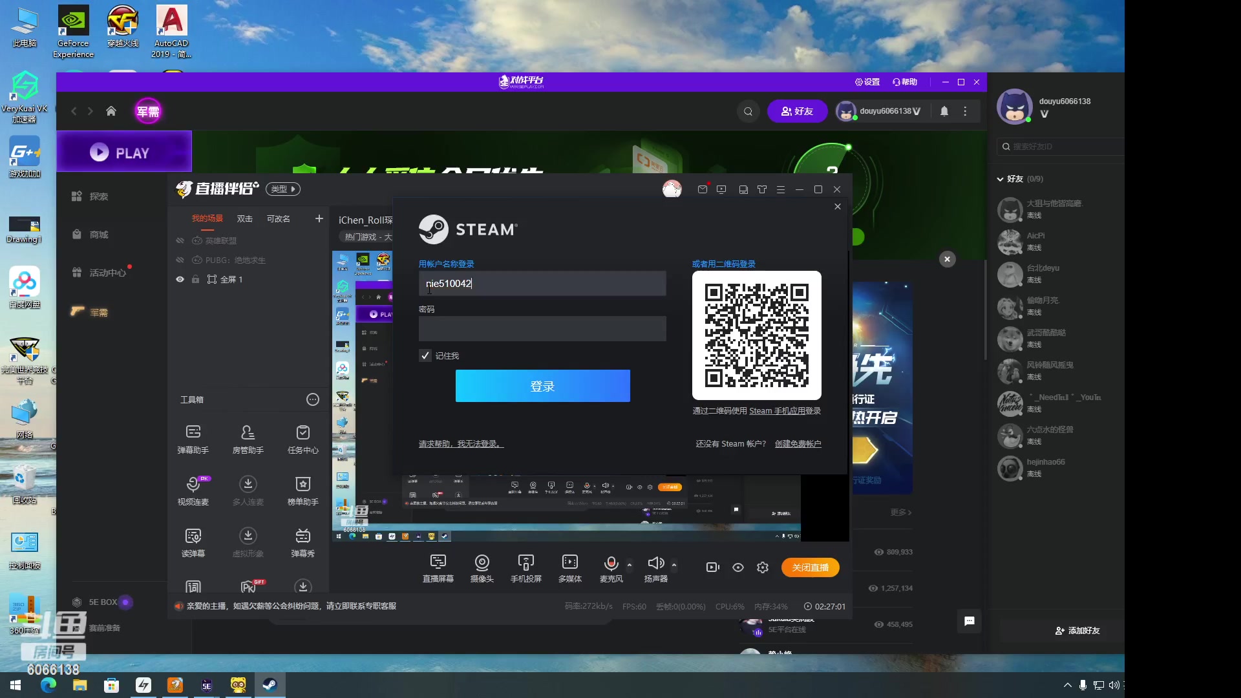Viewport: 1241px width, 698px height.
Task: Expand microphone options arrow
Action: (x=630, y=564)
